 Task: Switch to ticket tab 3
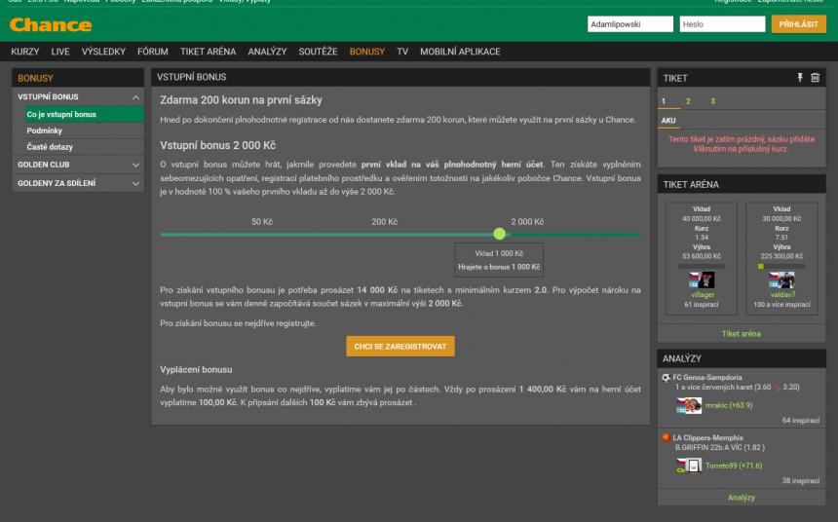coord(712,101)
